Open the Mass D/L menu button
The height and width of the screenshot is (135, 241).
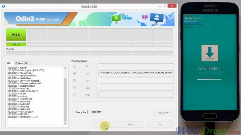pyautogui.click(x=163, y=113)
